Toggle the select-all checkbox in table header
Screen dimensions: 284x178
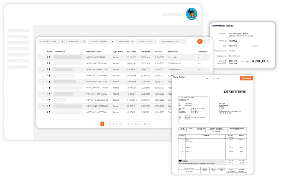(x=43, y=51)
